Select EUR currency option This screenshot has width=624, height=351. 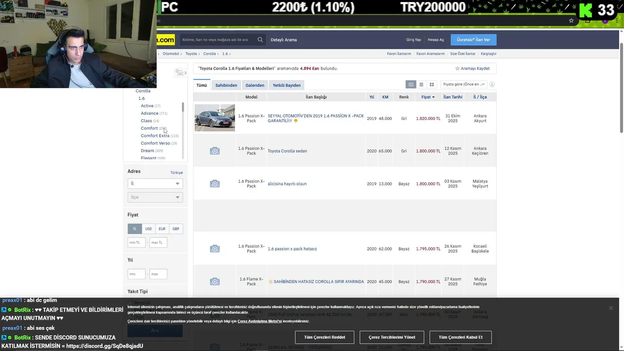[x=162, y=229]
